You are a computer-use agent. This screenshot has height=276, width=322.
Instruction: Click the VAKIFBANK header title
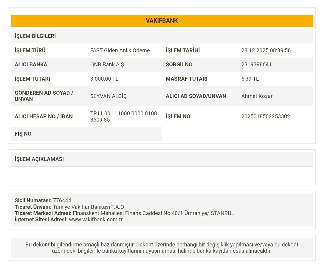[162, 21]
